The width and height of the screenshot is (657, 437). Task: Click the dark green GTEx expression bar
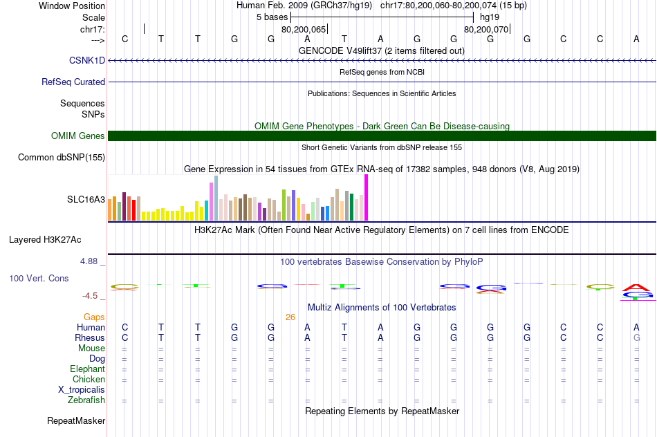coord(351,207)
